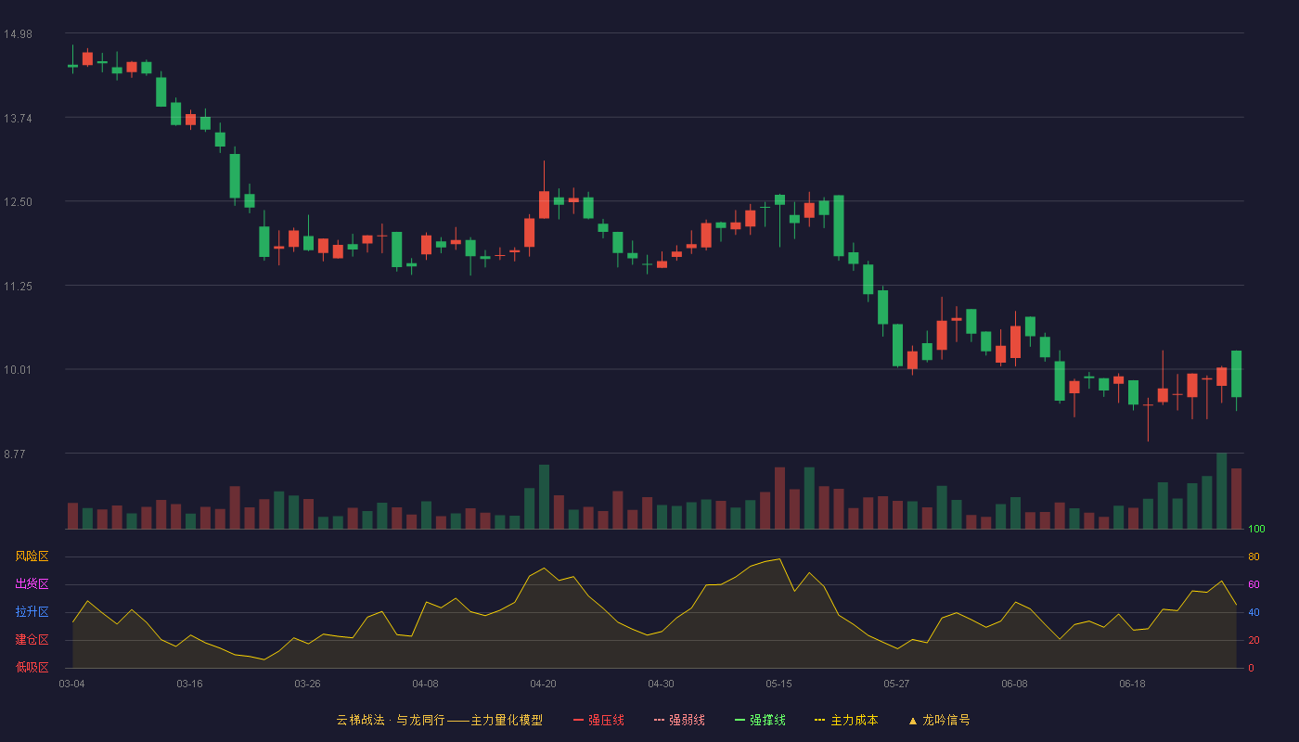Click the 03-04 date axis label
Image resolution: width=1299 pixels, height=742 pixels.
point(71,684)
